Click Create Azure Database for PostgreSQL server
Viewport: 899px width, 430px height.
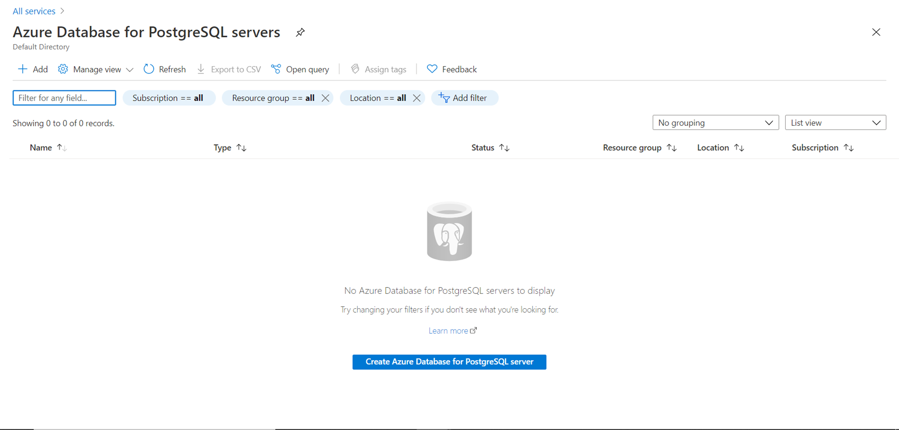tap(449, 362)
